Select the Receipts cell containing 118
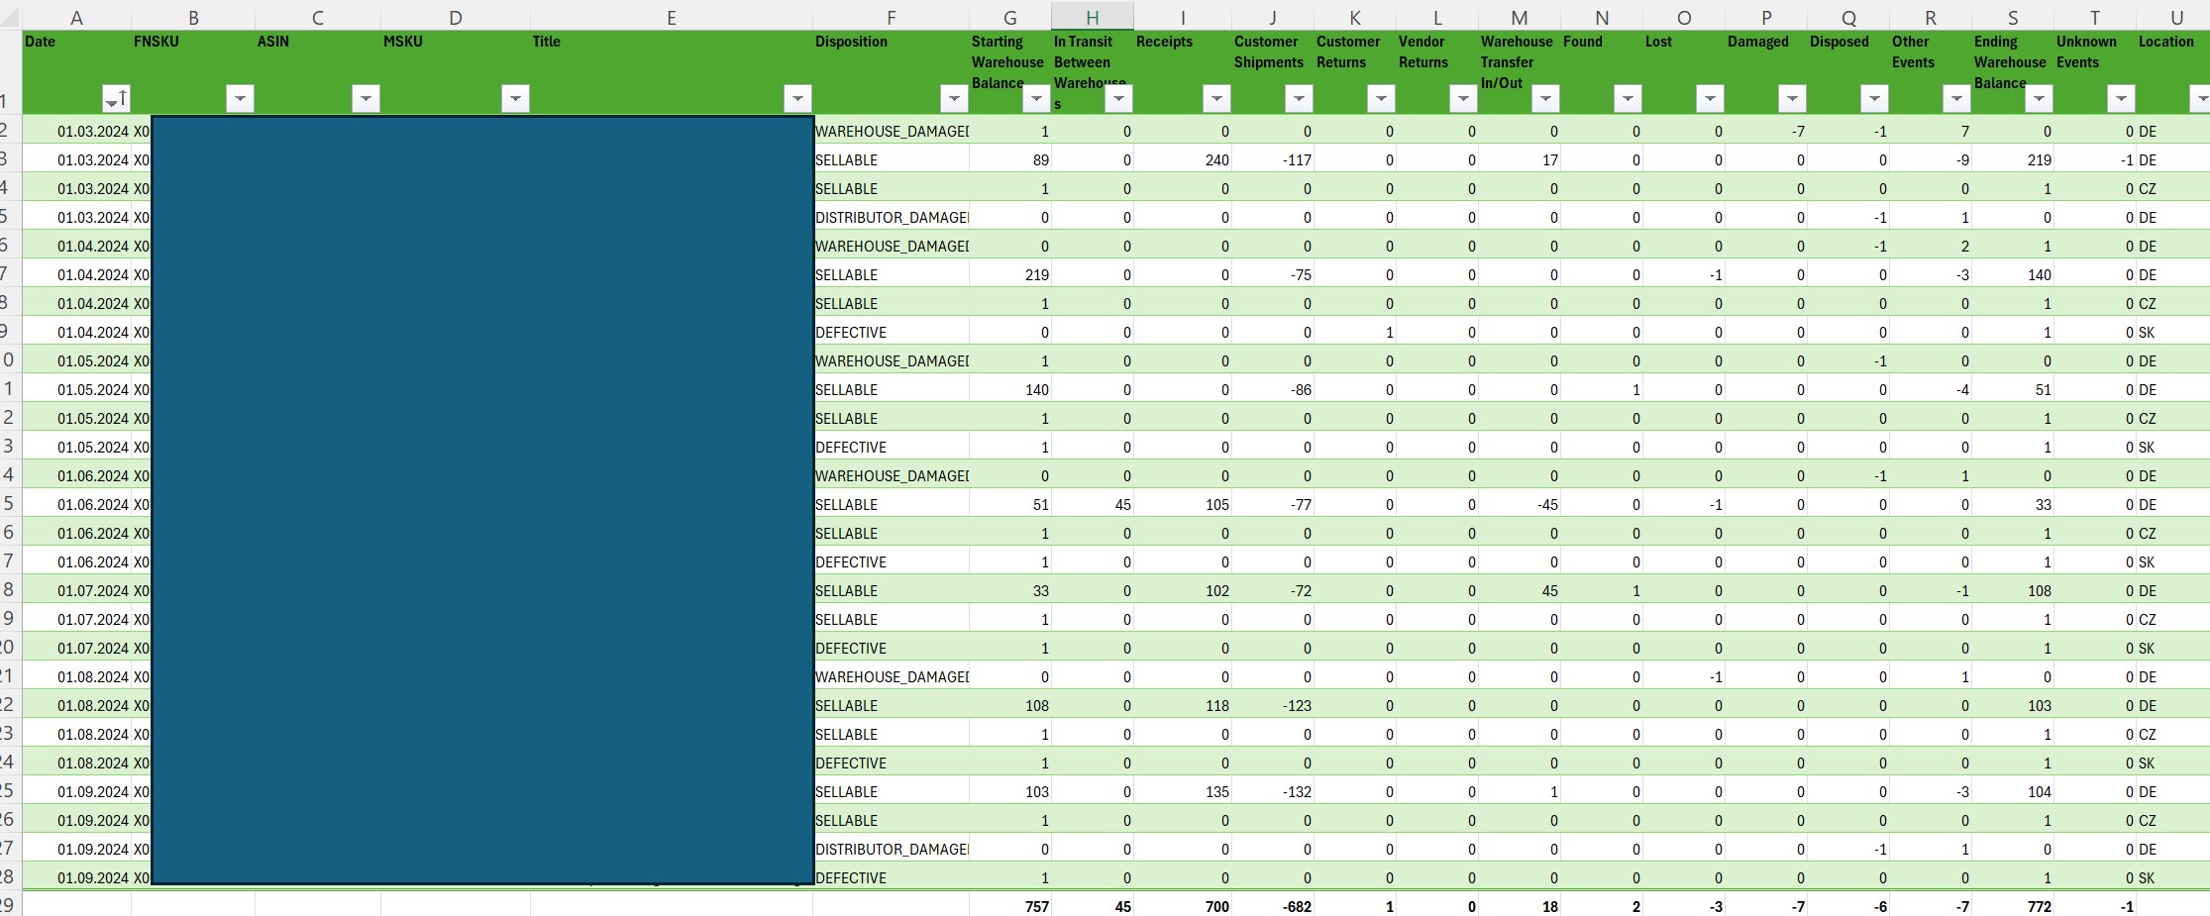Image resolution: width=2210 pixels, height=916 pixels. (1183, 705)
